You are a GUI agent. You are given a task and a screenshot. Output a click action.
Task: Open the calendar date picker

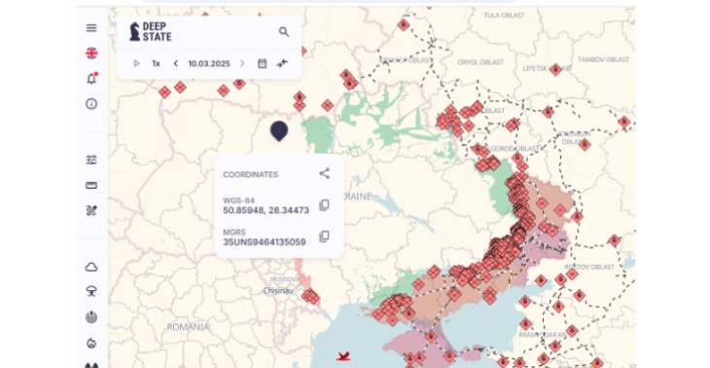[x=263, y=63]
